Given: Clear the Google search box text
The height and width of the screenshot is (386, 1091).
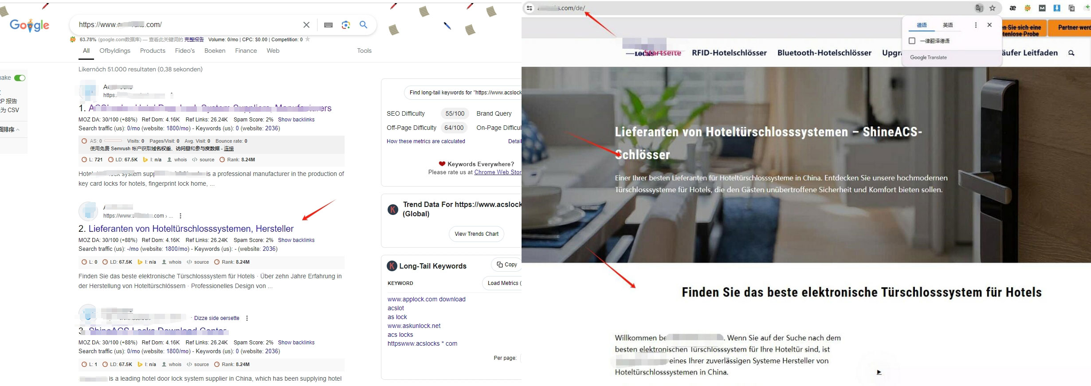Looking at the screenshot, I should click(x=306, y=25).
